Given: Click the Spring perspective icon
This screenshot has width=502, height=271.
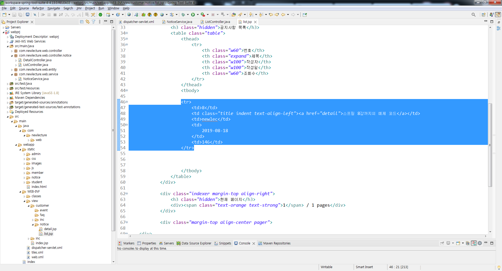Looking at the screenshot, I should pyautogui.click(x=498, y=15).
